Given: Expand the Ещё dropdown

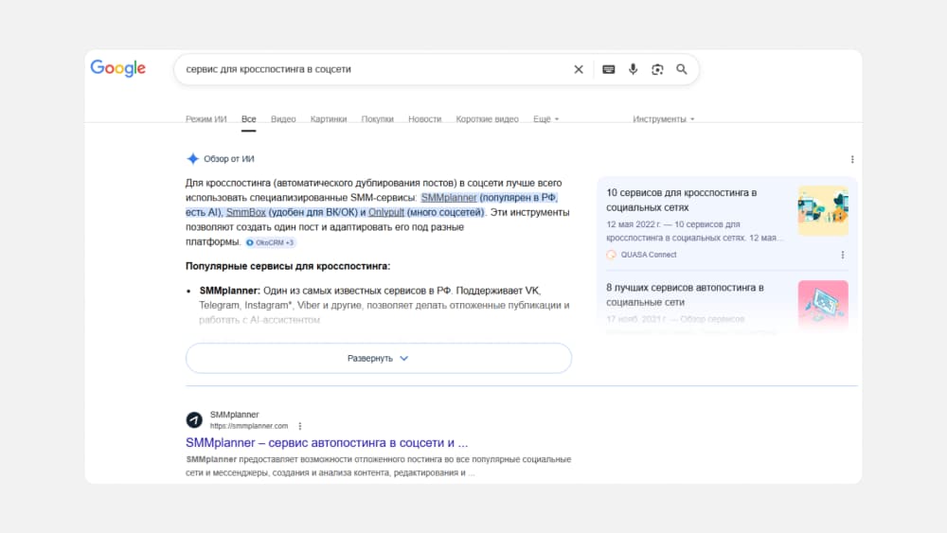Looking at the screenshot, I should pyautogui.click(x=546, y=119).
